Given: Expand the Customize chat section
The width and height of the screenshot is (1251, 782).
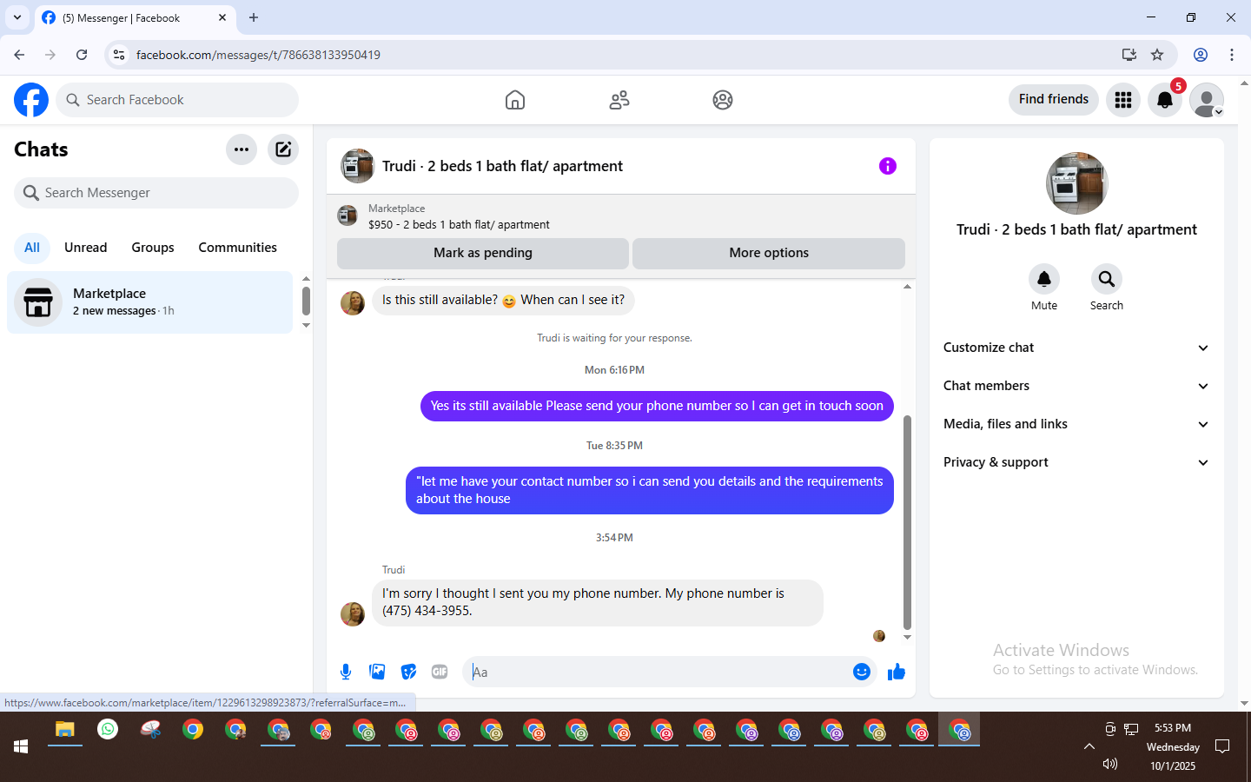Looking at the screenshot, I should pyautogui.click(x=1076, y=348).
